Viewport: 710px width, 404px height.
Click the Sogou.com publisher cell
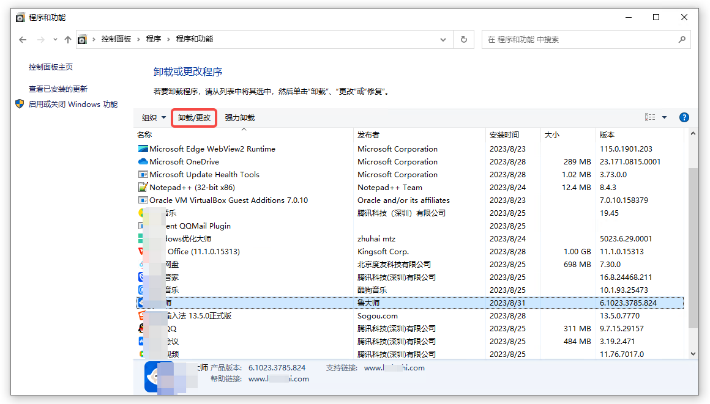click(x=378, y=316)
